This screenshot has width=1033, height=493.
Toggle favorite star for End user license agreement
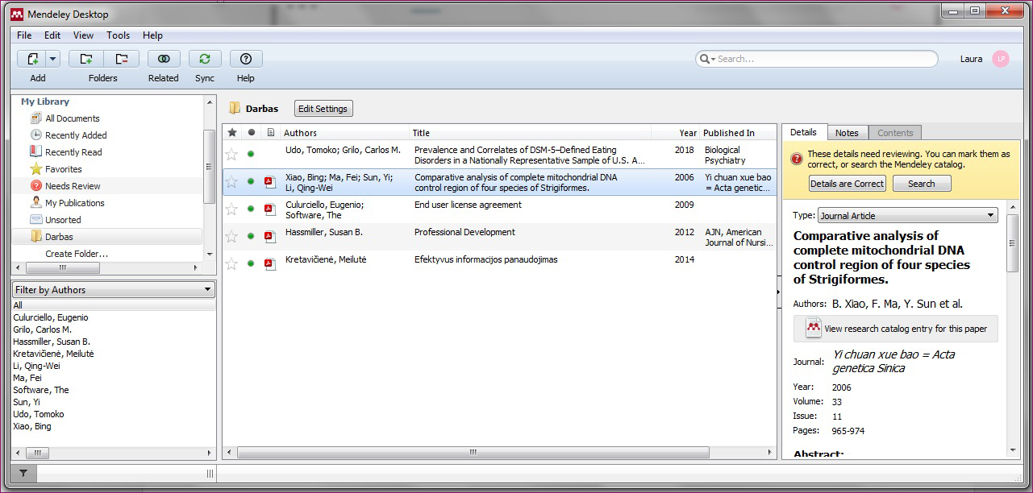click(232, 209)
